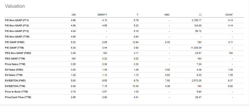249x106 pixels.
Task: Click BMWYY's Price to Book value 0.57
Action: pos(105,92)
